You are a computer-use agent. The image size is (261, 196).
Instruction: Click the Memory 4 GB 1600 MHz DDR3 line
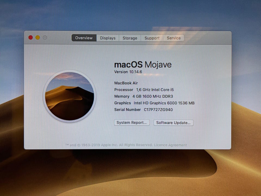coord(144,96)
